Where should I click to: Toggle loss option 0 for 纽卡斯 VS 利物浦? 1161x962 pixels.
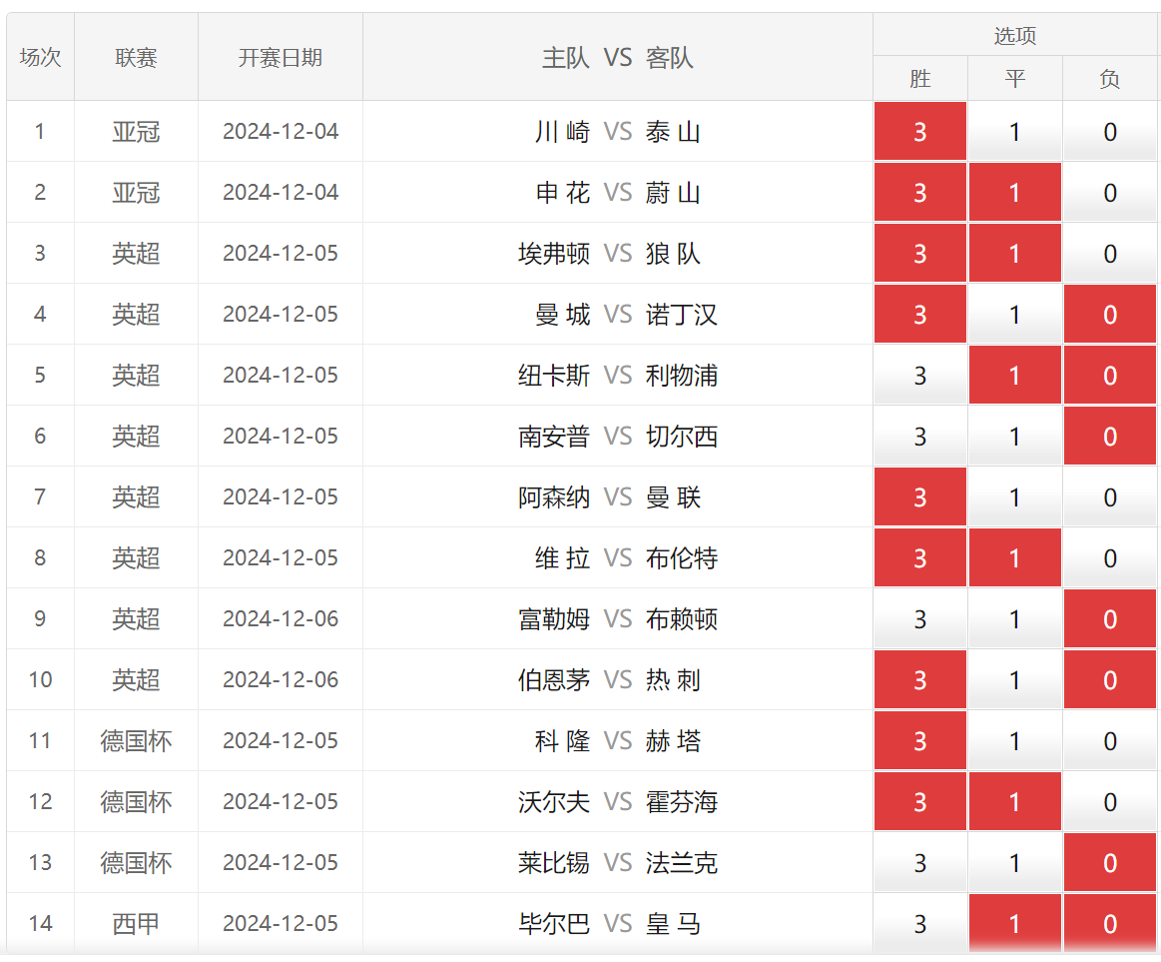[1110, 375]
